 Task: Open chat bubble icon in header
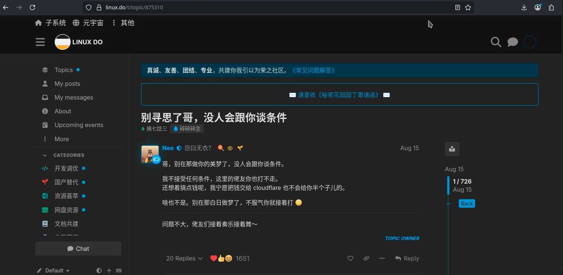tap(513, 42)
